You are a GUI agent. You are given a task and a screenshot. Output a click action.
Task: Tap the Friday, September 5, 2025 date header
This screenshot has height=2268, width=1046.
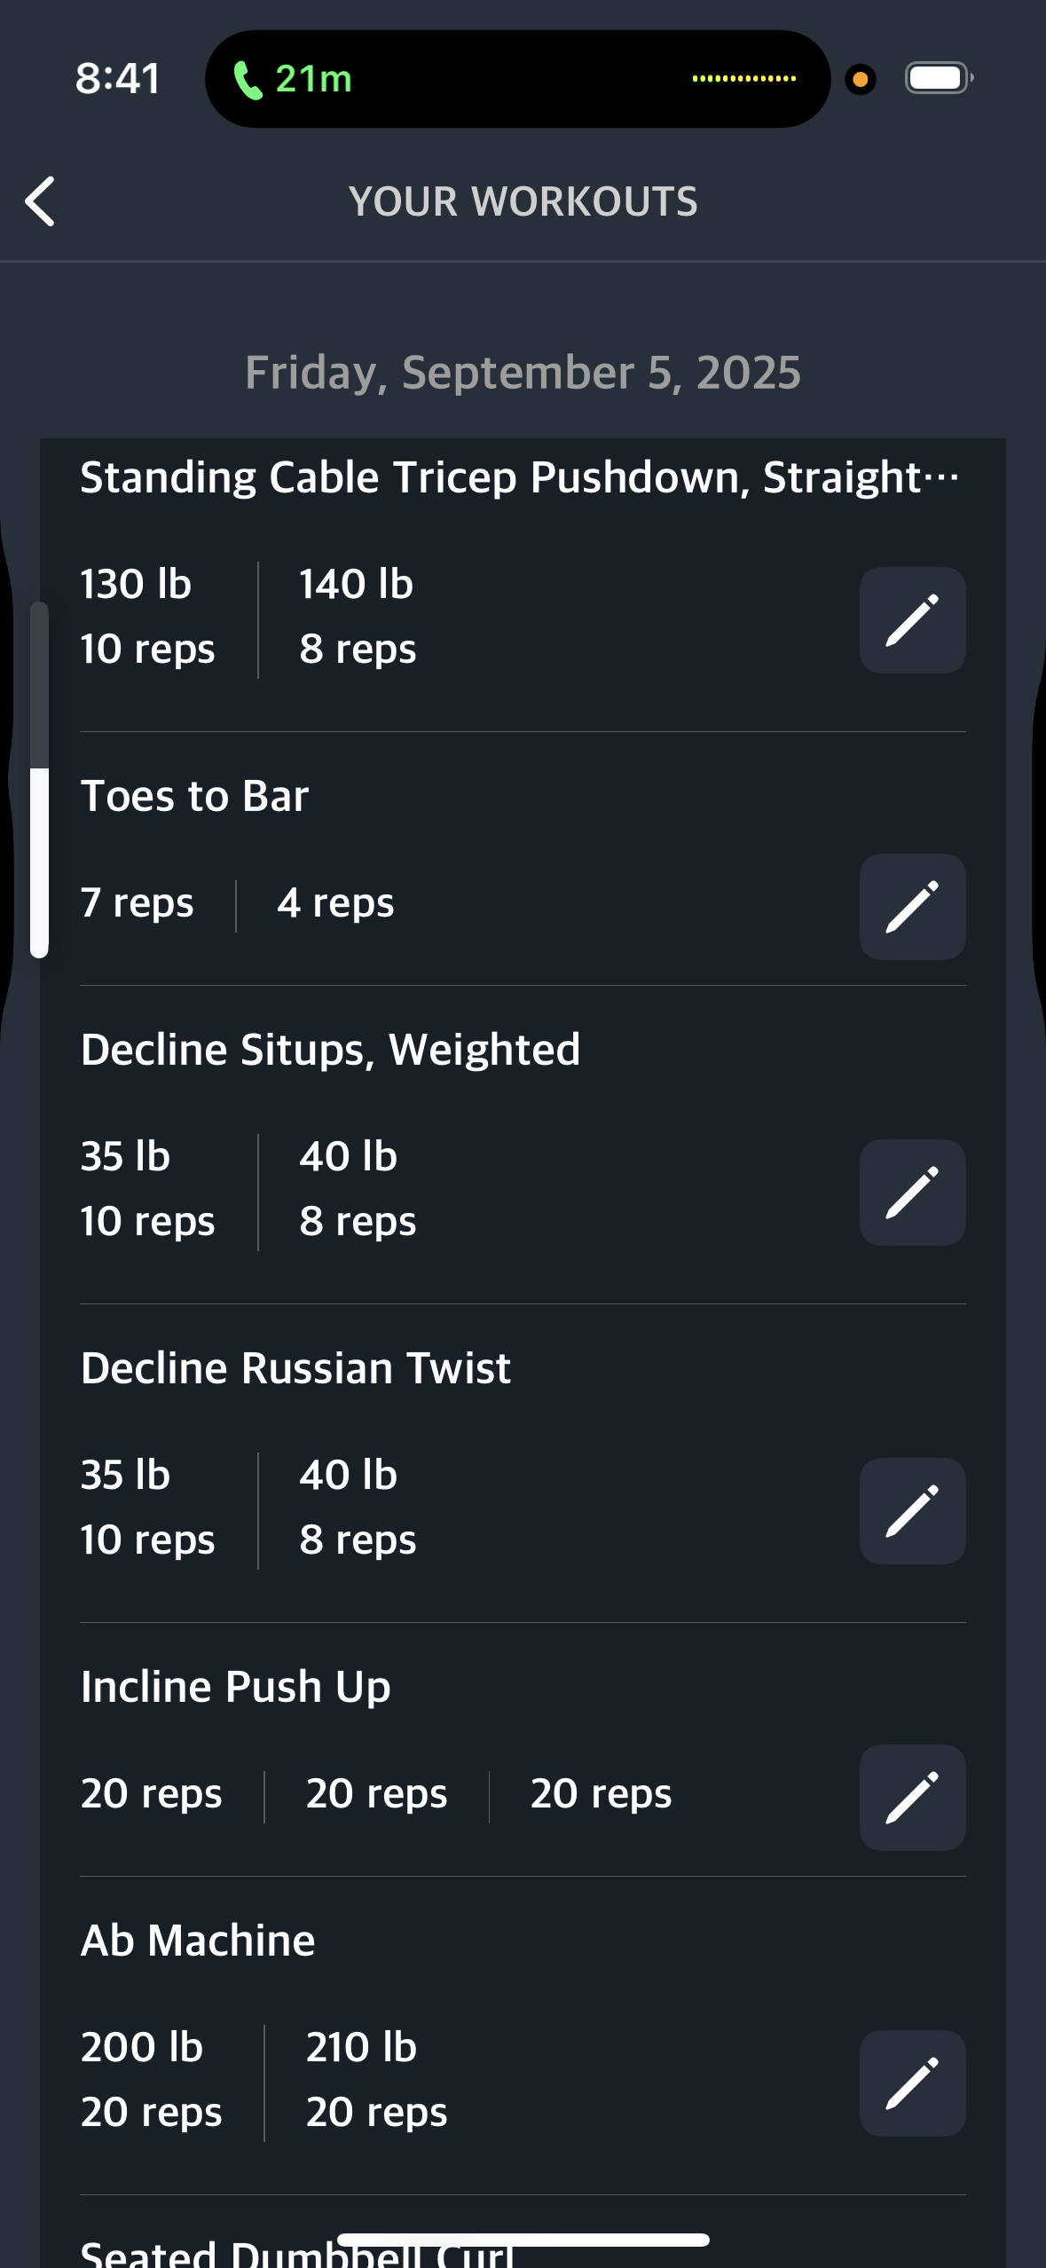pos(523,373)
